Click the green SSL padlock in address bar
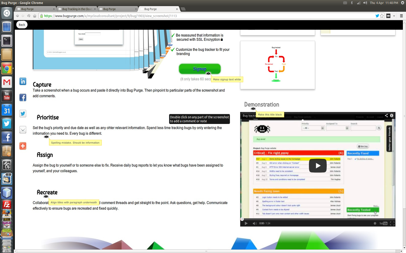The image size is (406, 253). (x=42, y=15)
